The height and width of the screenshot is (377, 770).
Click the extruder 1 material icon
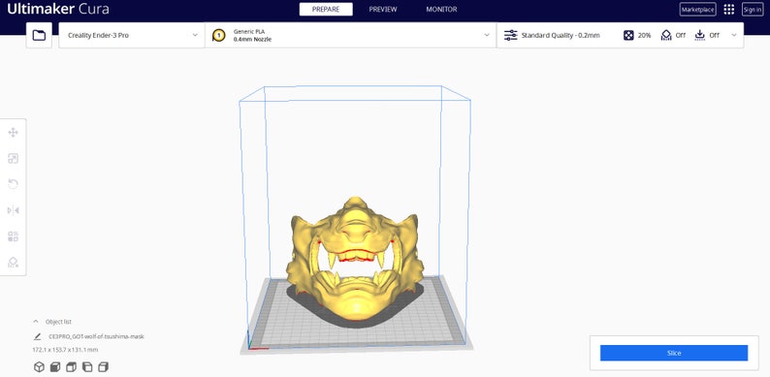coord(219,35)
